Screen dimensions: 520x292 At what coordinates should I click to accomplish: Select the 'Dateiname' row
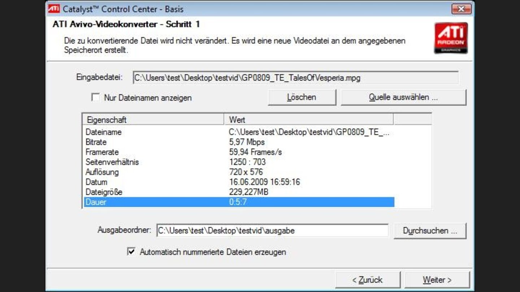pos(239,132)
